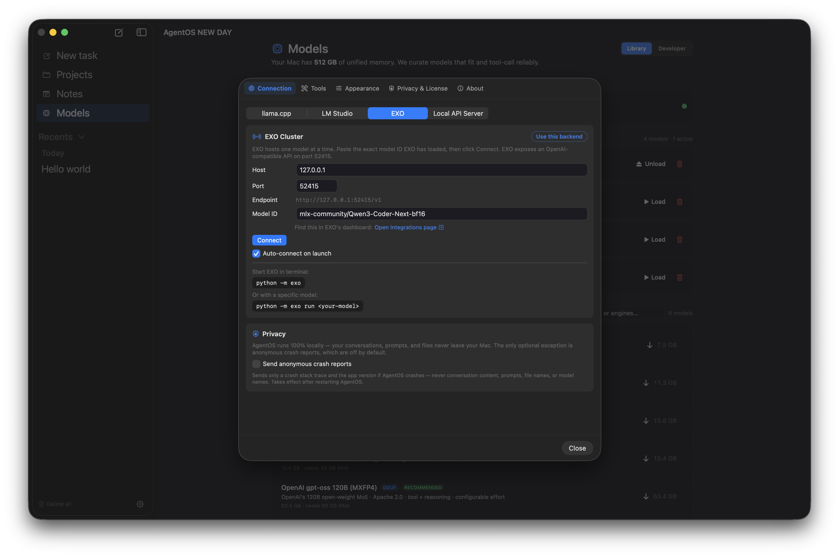
Task: Click the new task compose icon in title bar
Action: coord(119,33)
